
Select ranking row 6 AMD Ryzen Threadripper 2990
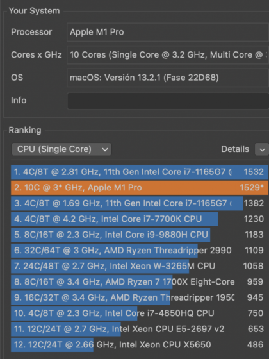(140, 251)
